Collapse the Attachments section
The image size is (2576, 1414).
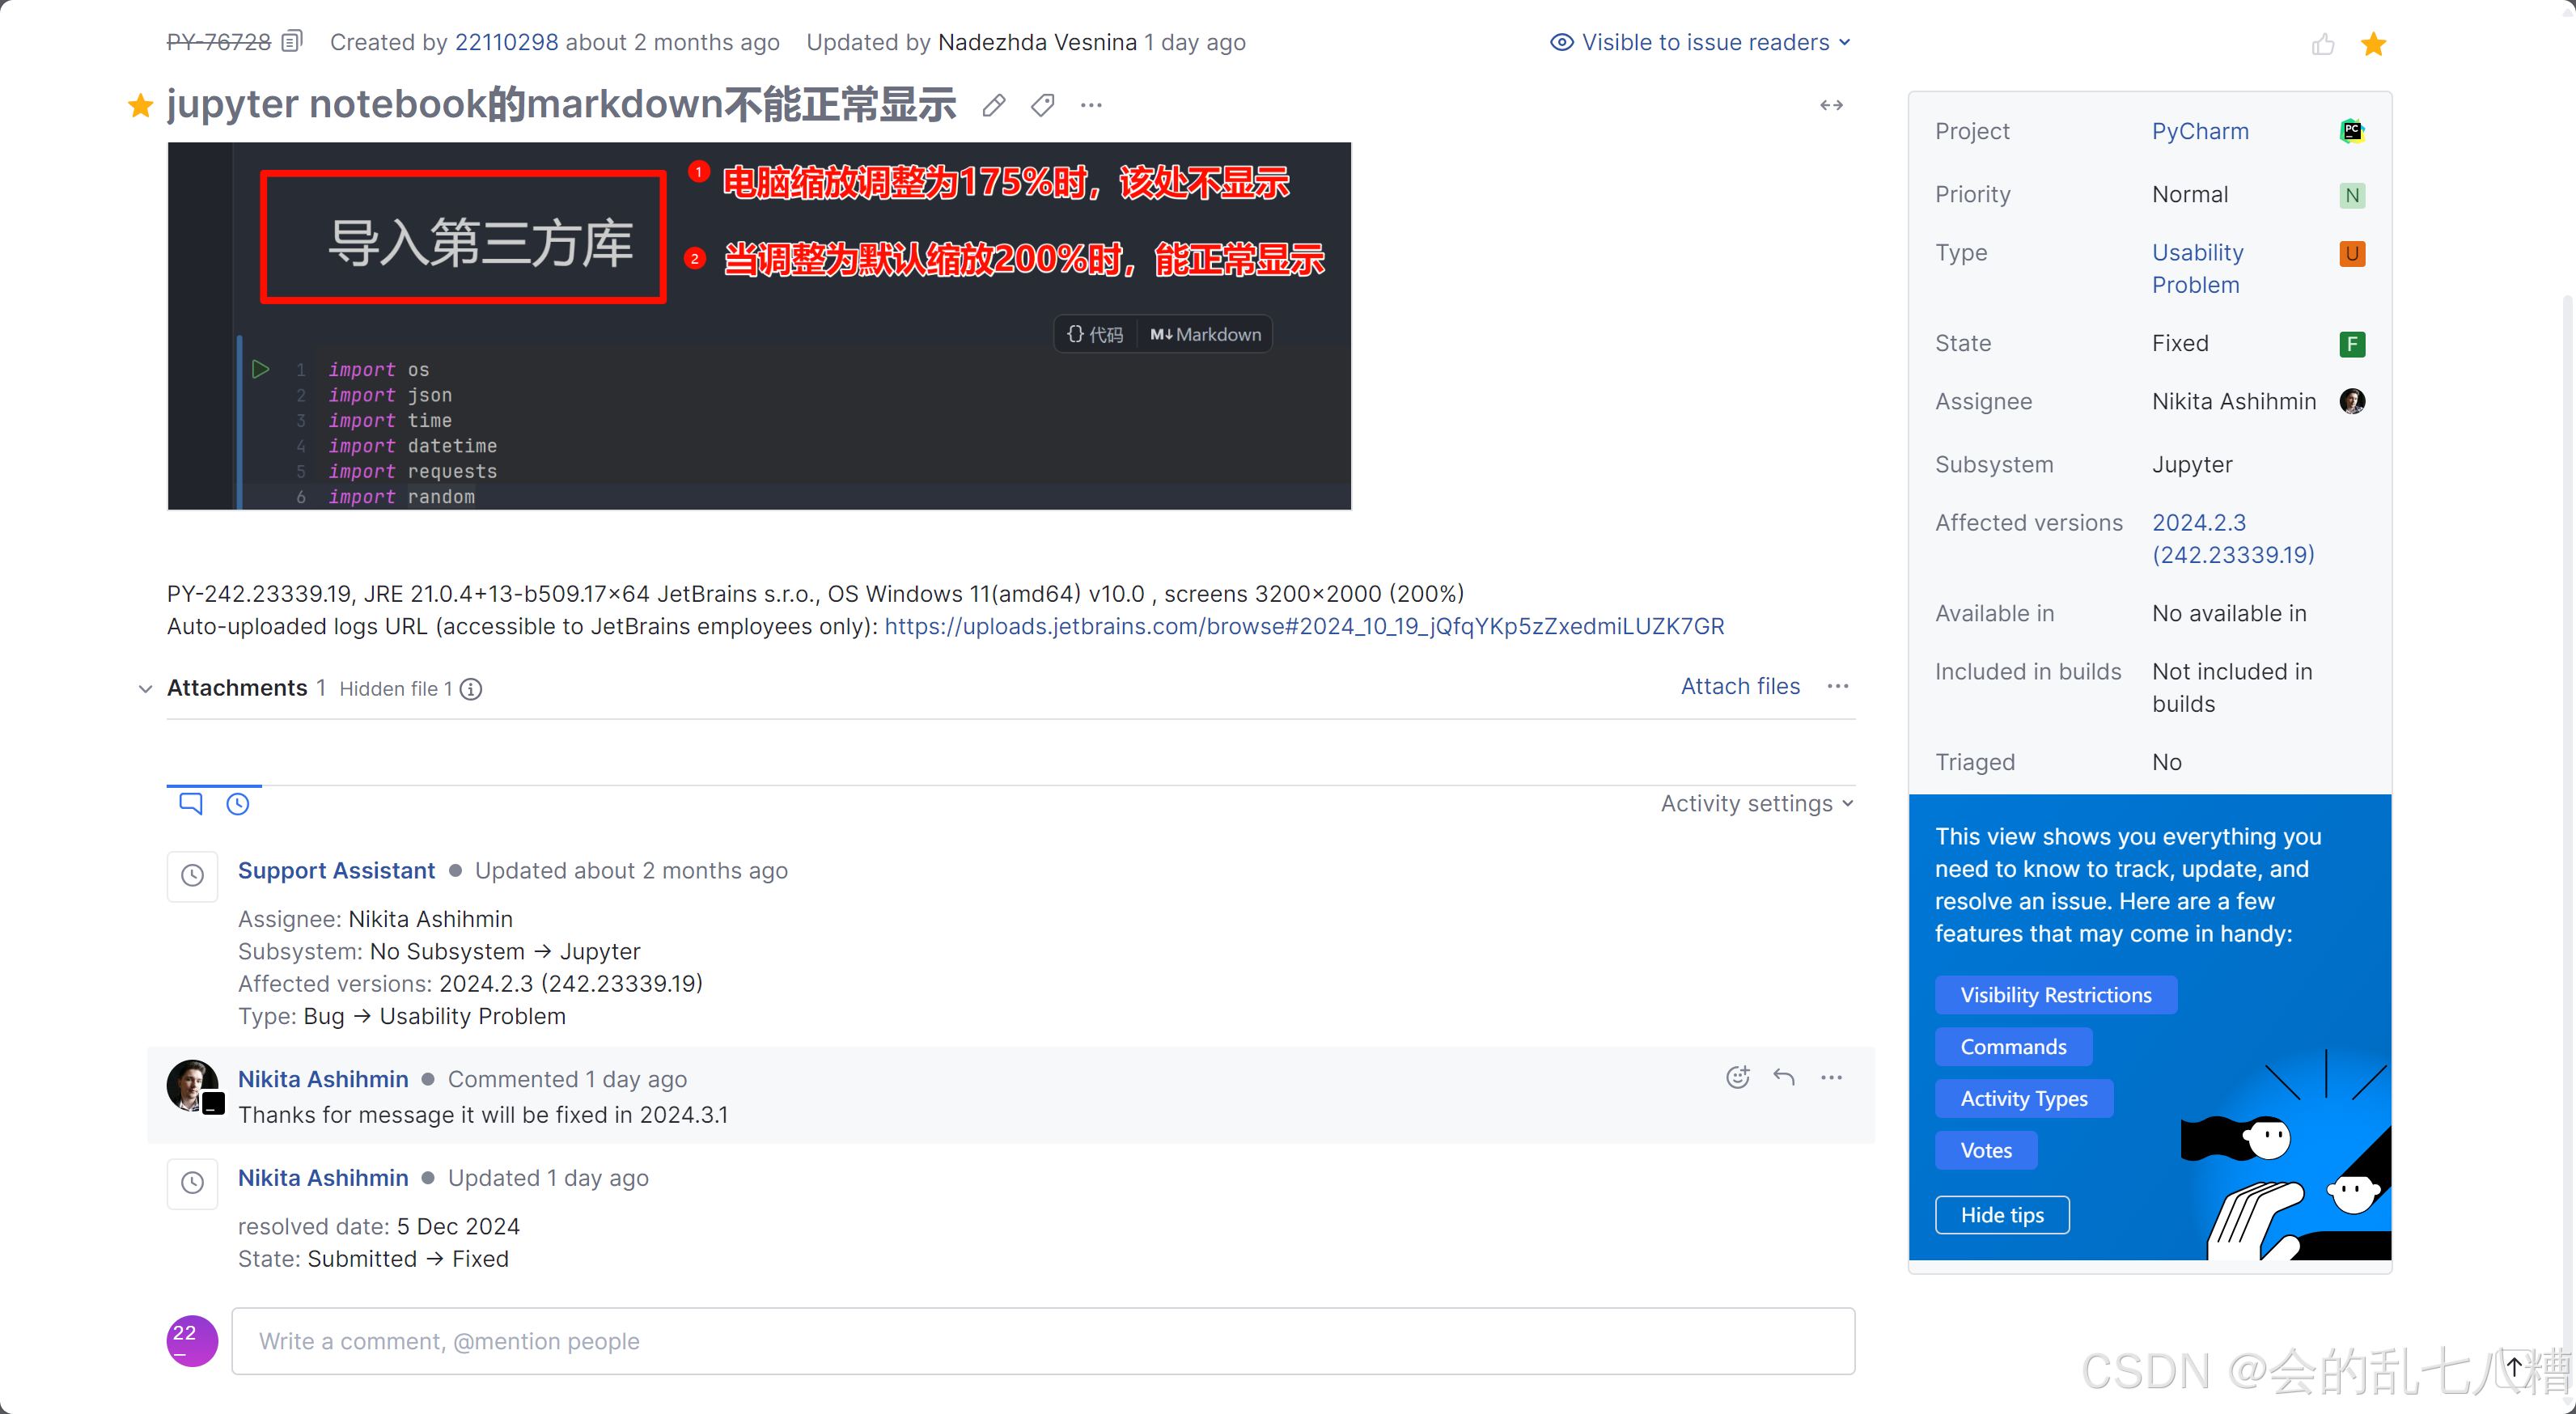pos(145,689)
